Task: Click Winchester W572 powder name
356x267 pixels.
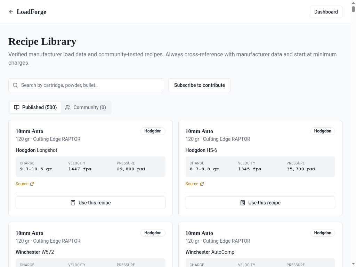Action: coord(35,252)
